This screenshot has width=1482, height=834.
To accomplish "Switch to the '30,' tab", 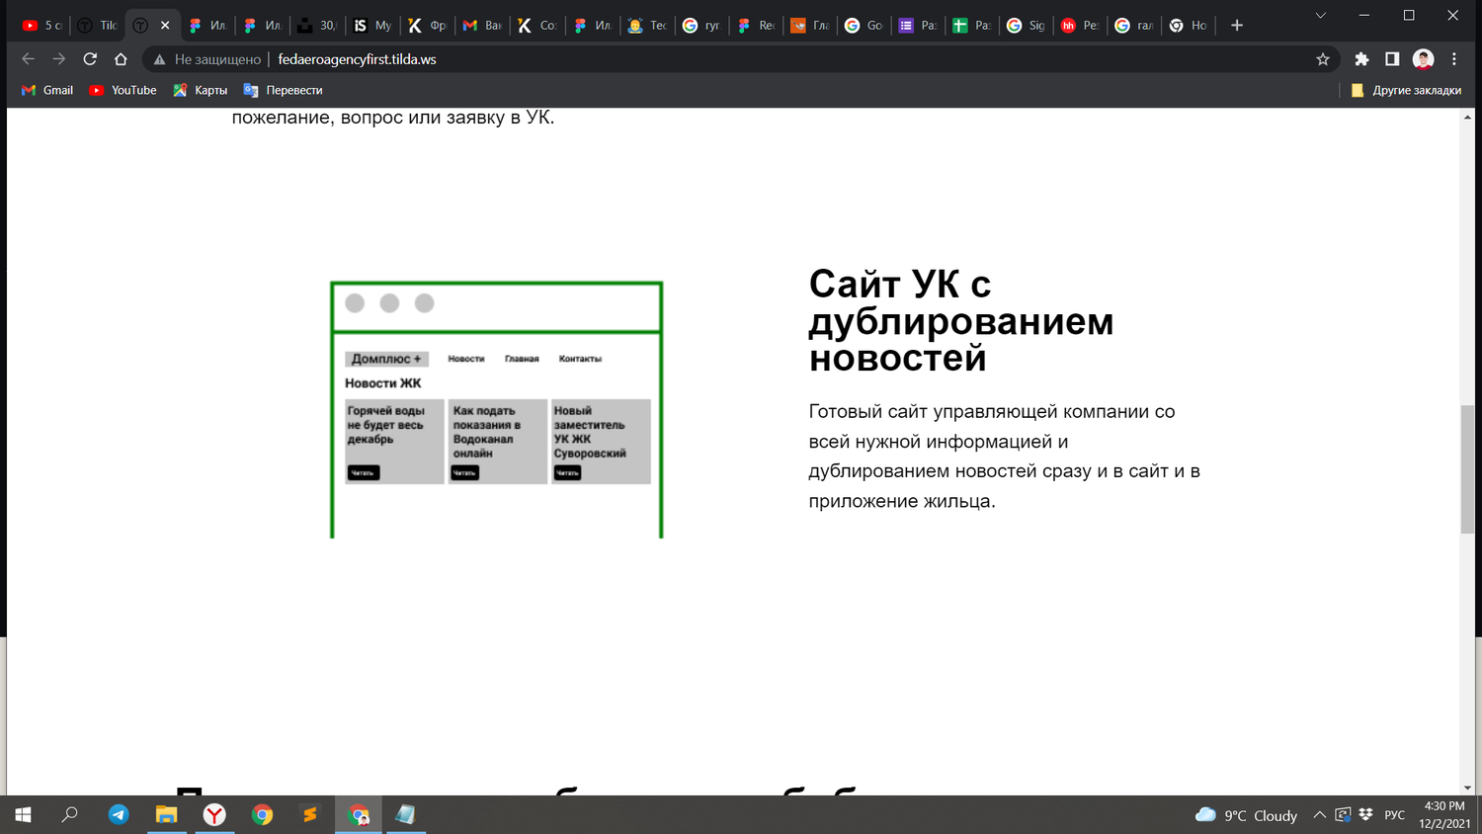I will tap(317, 26).
